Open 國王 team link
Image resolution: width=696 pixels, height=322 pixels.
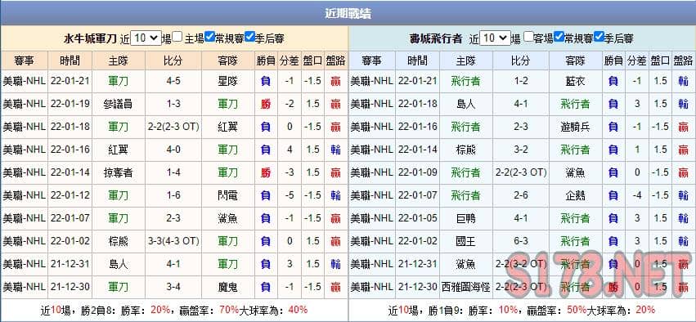465,241
